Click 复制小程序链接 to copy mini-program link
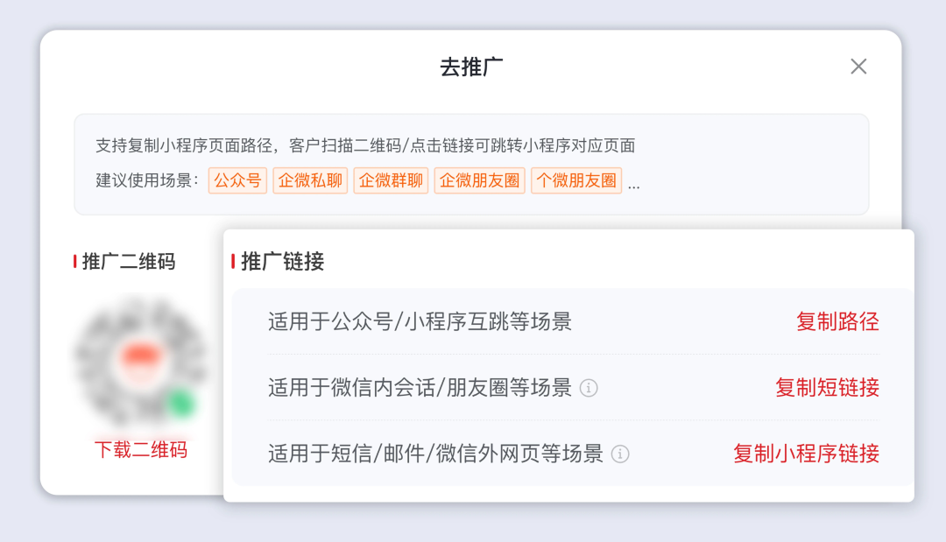The height and width of the screenshot is (542, 946). click(x=806, y=454)
